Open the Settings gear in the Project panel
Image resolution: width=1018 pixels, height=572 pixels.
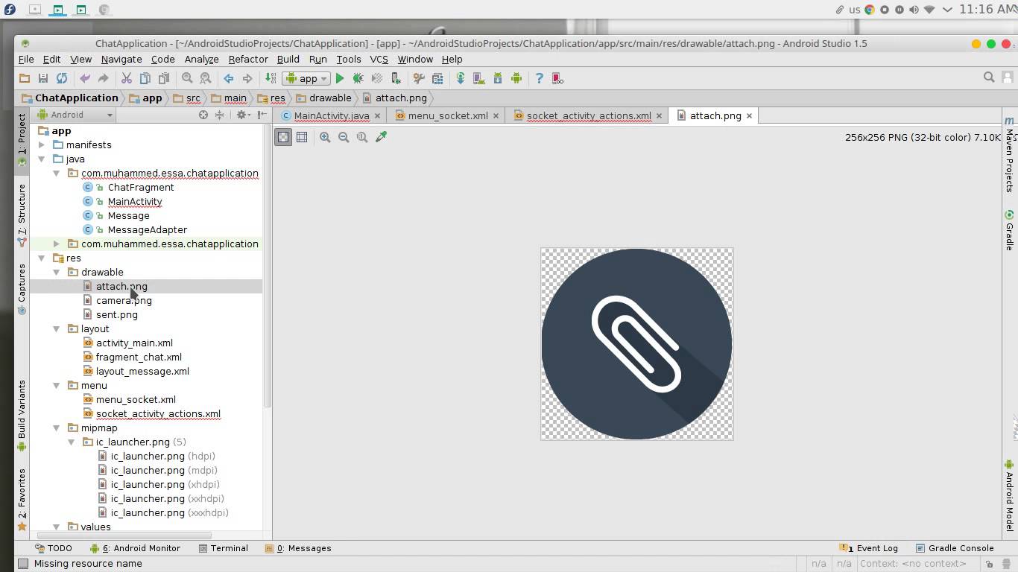point(242,115)
